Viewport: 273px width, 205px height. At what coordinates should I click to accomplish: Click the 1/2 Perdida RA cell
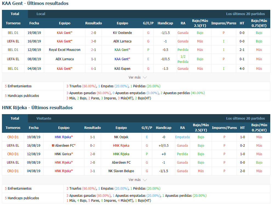(x=183, y=59)
